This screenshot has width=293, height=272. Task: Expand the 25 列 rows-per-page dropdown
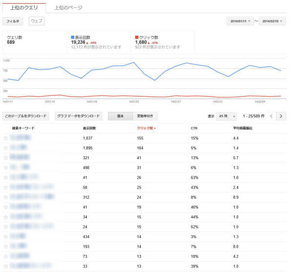(x=227, y=116)
